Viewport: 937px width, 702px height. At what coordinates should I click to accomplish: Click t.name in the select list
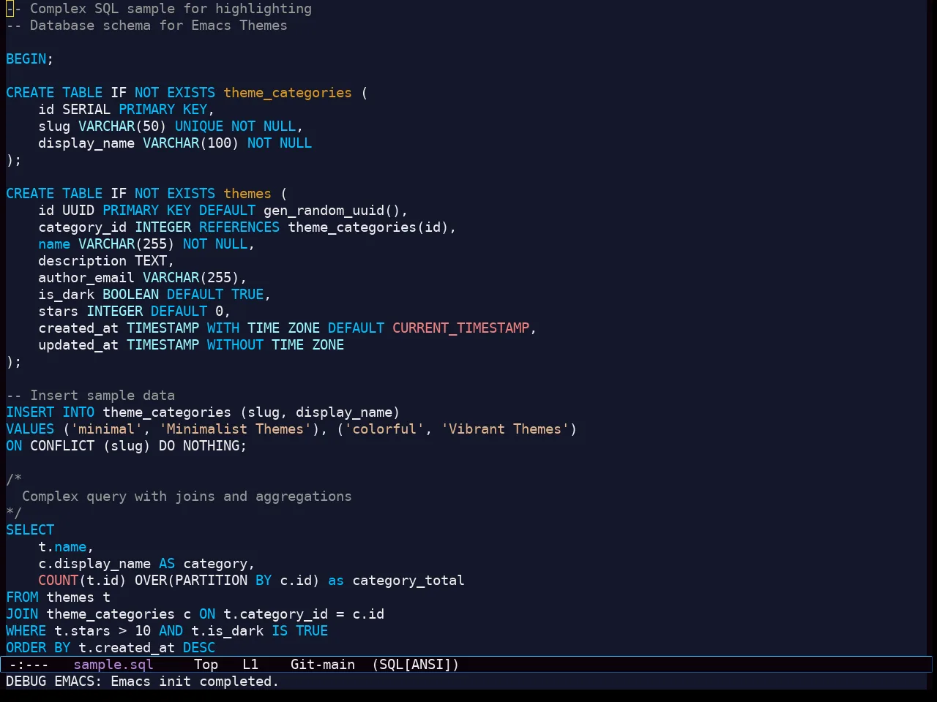coord(62,547)
